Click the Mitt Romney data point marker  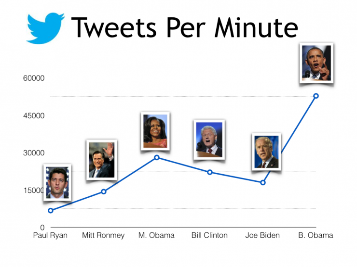point(103,191)
